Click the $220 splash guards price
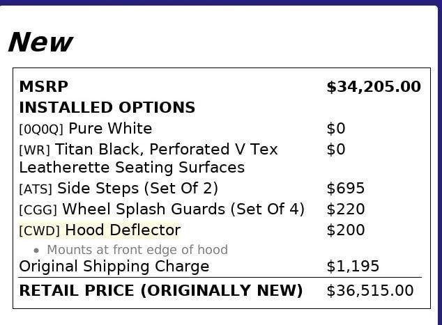This screenshot has height=325, width=442. pos(345,209)
